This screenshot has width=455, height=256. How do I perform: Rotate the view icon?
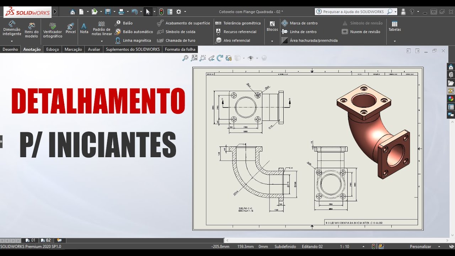(220, 58)
